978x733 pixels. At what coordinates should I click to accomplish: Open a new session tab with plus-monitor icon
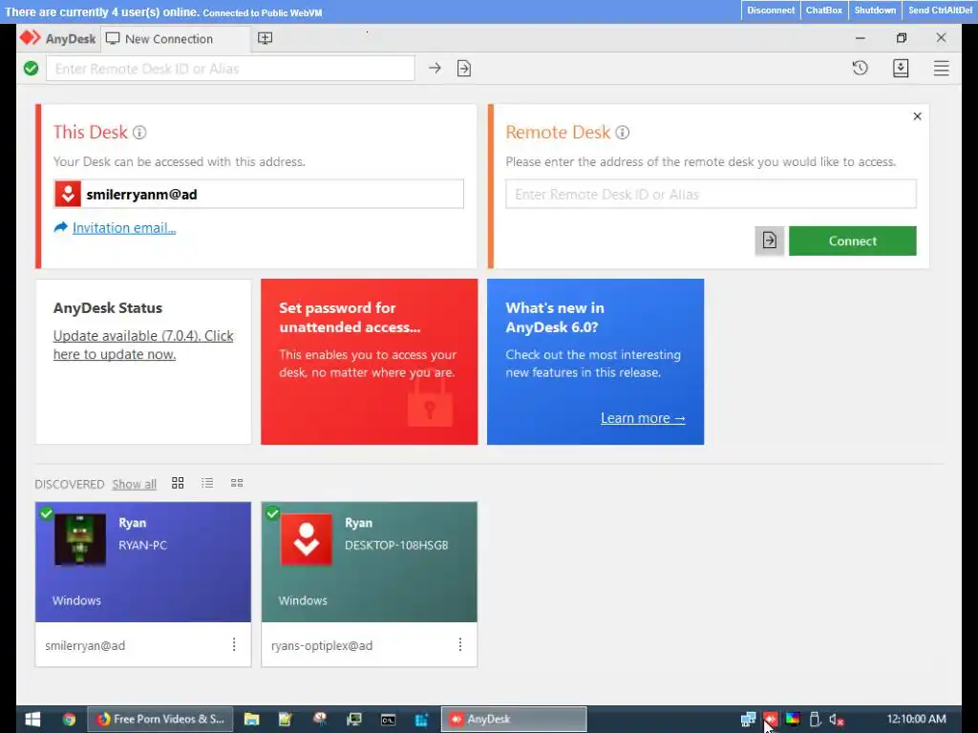coord(266,38)
